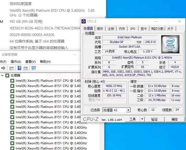This screenshot has height=150, width=186.
Task: Open the arrow dropdown beside 工具 button
Action: 142,119
